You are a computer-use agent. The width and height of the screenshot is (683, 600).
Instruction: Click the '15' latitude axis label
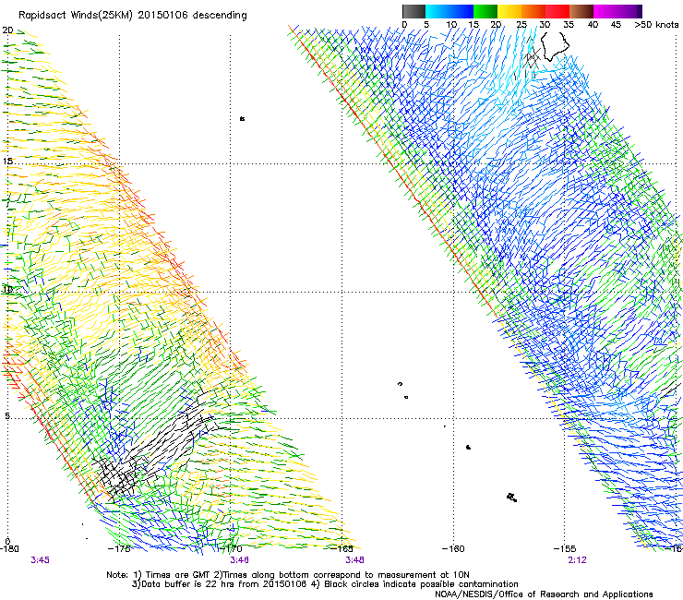tap(7, 162)
